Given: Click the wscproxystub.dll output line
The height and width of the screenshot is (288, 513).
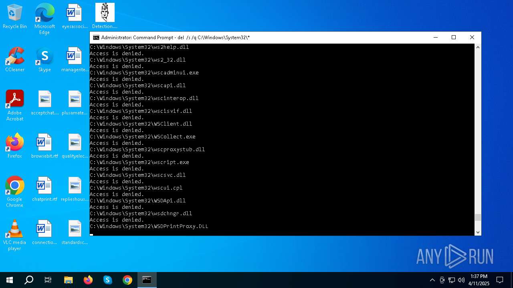Looking at the screenshot, I should tap(147, 150).
